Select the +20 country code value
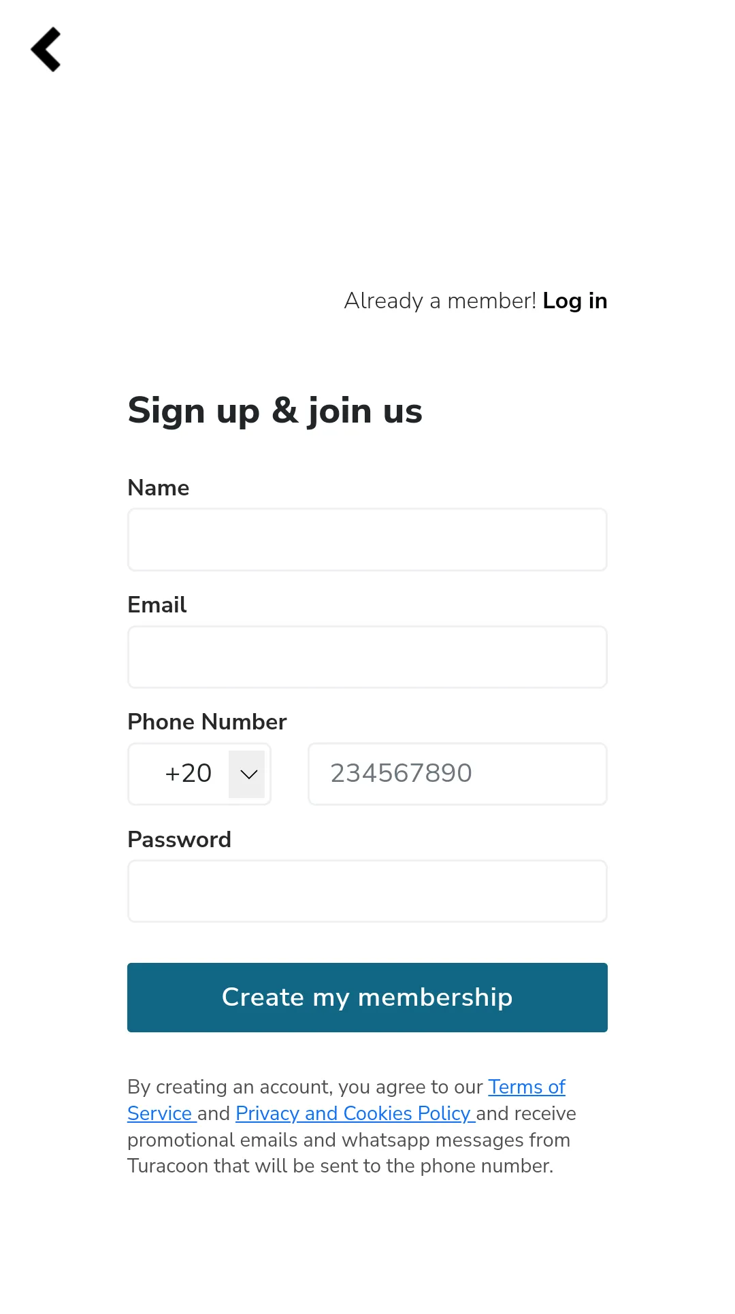The width and height of the screenshot is (735, 1314). (x=188, y=774)
